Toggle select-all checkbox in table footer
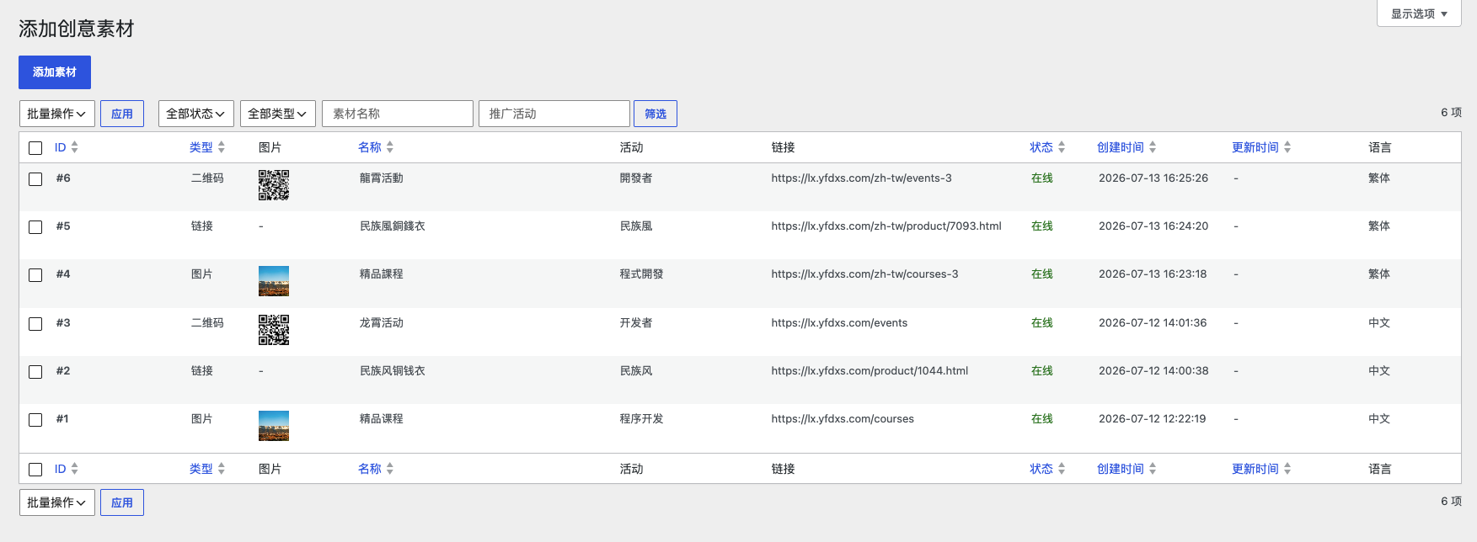Viewport: 1477px width, 542px height. (x=35, y=470)
